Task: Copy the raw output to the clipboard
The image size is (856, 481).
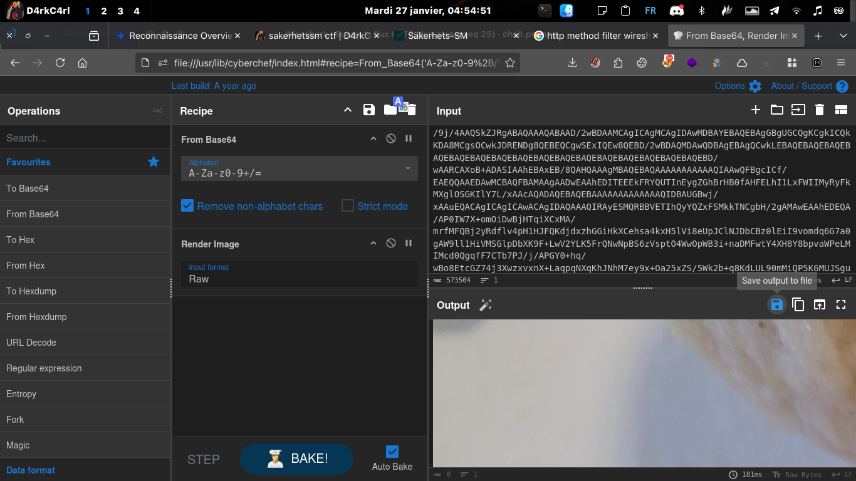Action: tap(798, 305)
